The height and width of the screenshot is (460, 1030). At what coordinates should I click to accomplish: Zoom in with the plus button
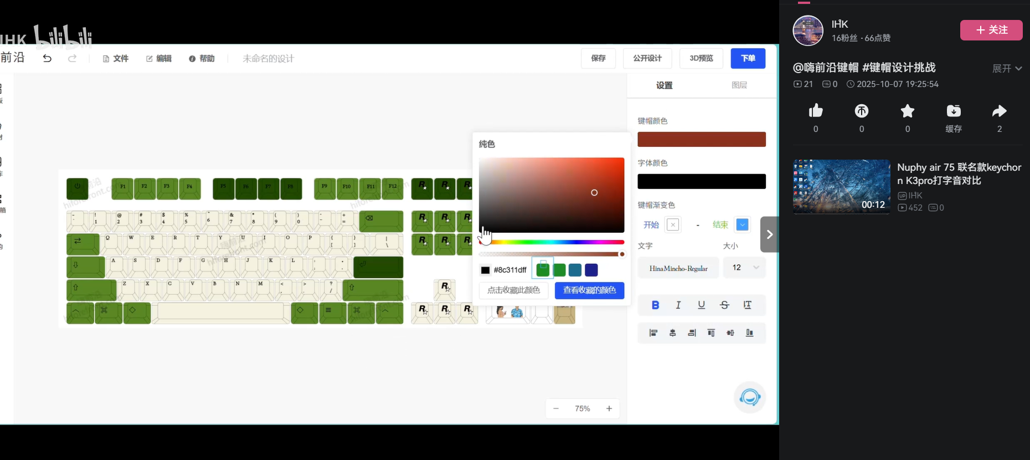point(609,408)
